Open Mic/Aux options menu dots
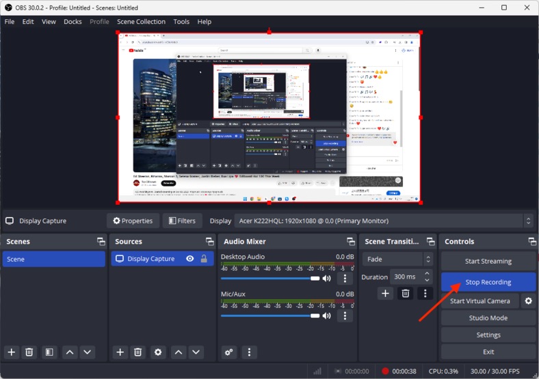The width and height of the screenshot is (539, 379). [x=345, y=315]
